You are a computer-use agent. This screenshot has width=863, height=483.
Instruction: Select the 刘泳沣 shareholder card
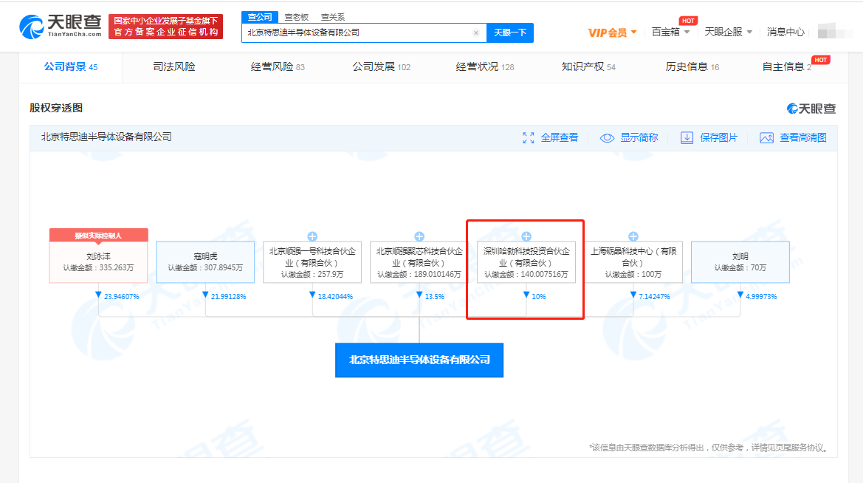tap(98, 262)
